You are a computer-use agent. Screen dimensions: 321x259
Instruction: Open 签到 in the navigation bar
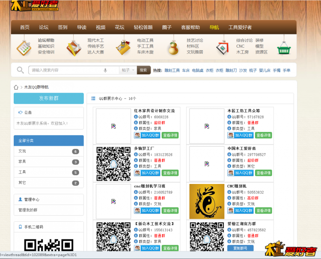tap(62, 27)
